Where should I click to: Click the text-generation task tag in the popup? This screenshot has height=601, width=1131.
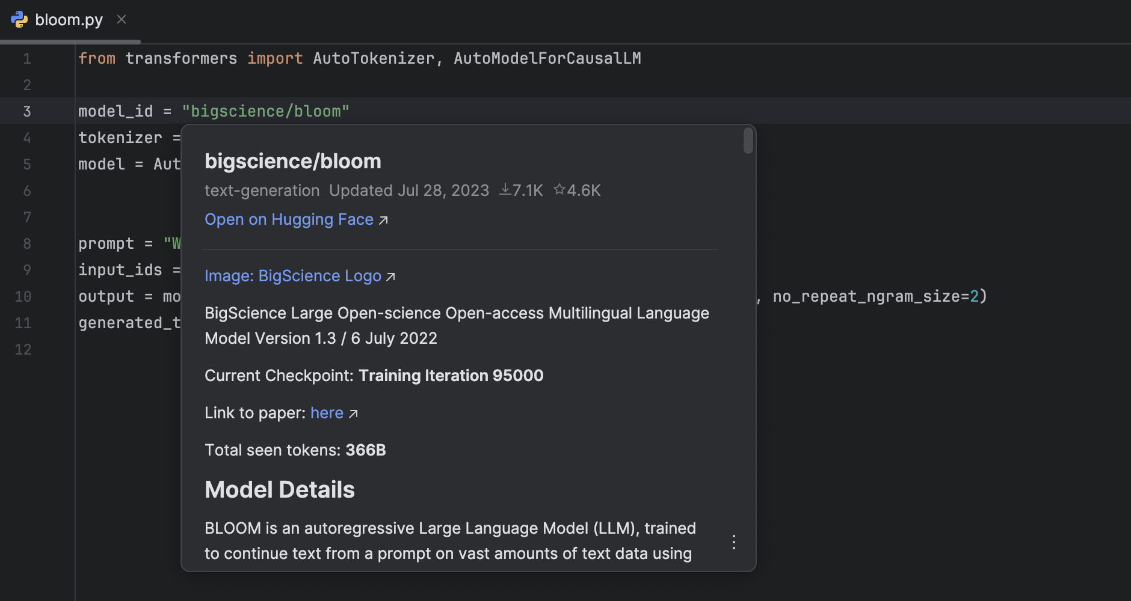pos(262,190)
